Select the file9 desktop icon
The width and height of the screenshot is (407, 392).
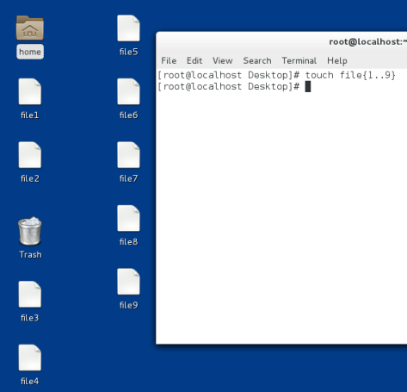pyautogui.click(x=128, y=282)
